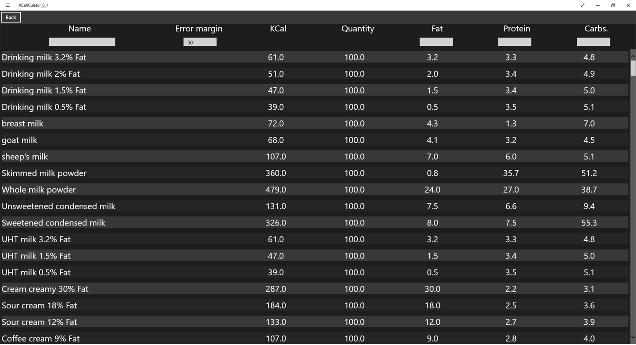
Task: Pick the Sour cream 18% Fat item
Action: point(314,305)
